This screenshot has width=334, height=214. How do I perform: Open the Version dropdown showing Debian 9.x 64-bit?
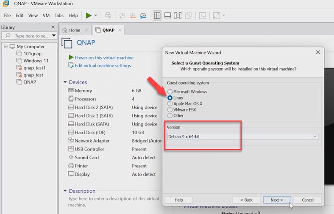click(x=243, y=136)
